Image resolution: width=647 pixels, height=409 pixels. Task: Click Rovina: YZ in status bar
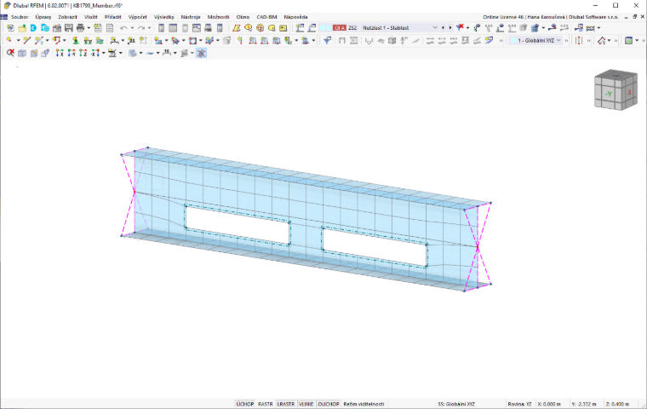[x=519, y=404]
